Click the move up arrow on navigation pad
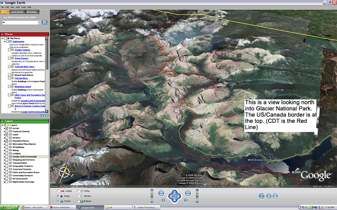 pyautogui.click(x=174, y=192)
